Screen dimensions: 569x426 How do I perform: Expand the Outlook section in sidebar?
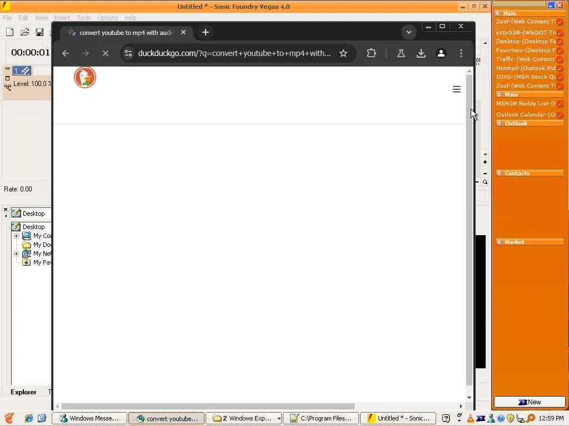pyautogui.click(x=500, y=123)
